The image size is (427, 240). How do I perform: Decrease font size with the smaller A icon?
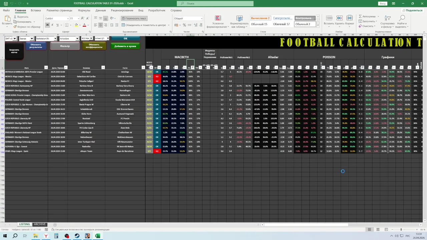(x=88, y=18)
